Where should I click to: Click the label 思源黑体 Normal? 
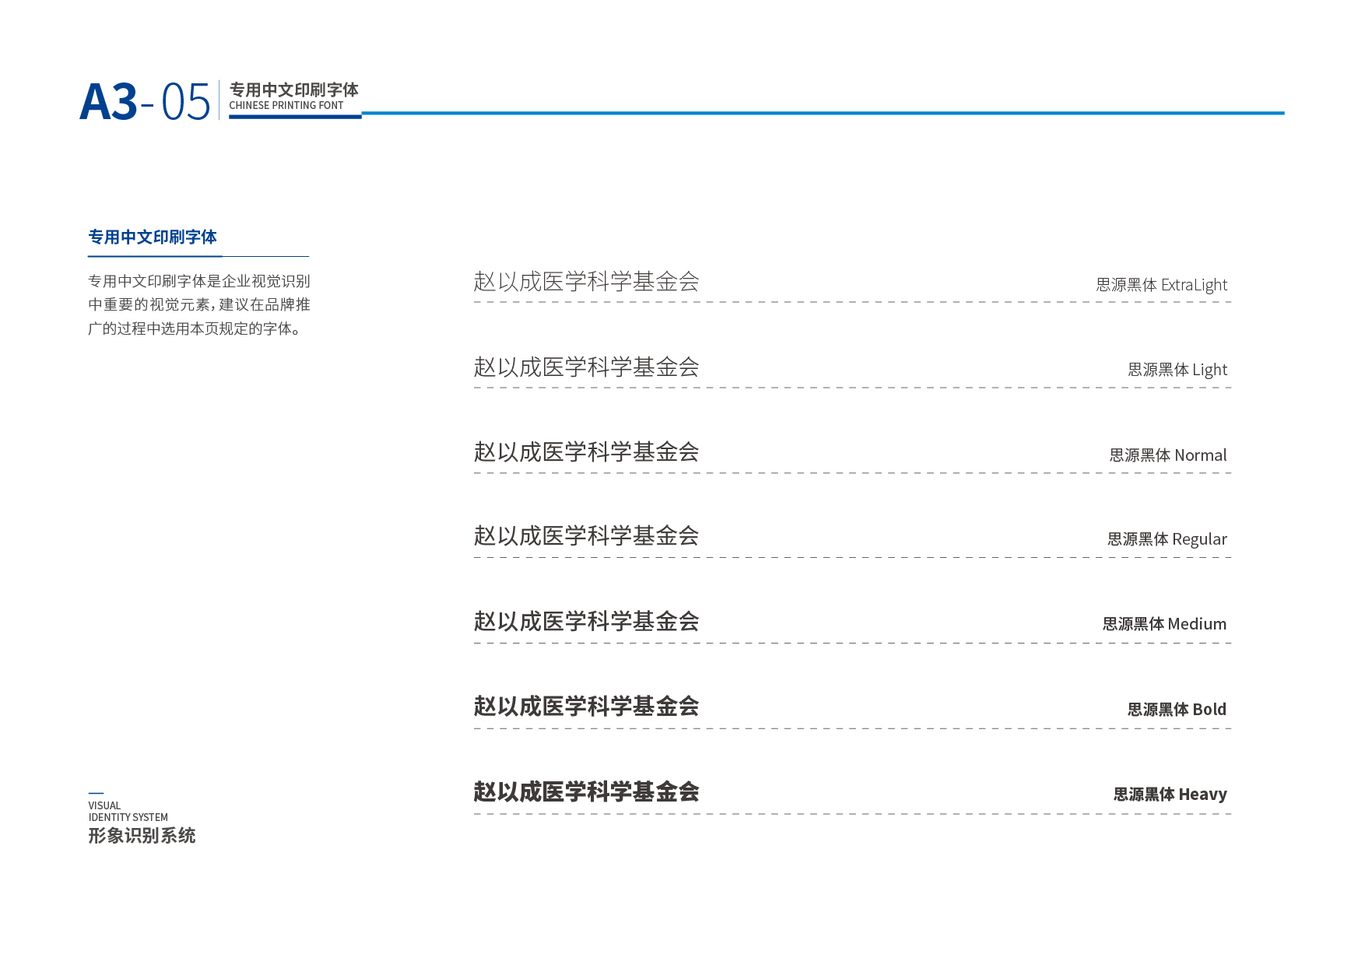[x=1168, y=455]
